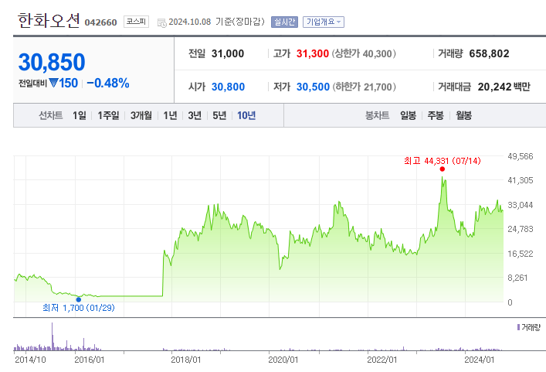
Task: Click the 실시간 real-time button
Action: 284,22
